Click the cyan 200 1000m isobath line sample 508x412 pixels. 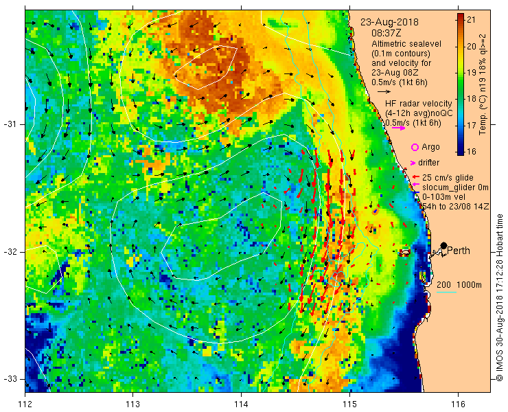pos(447,293)
